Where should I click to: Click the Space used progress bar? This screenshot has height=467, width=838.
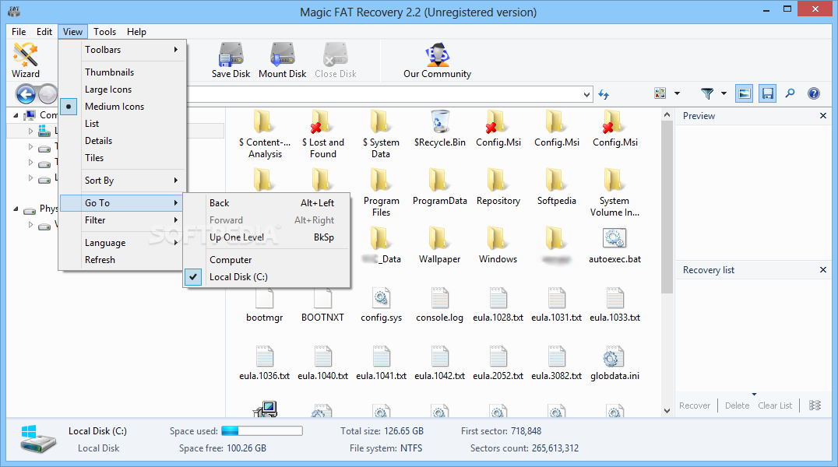point(262,430)
